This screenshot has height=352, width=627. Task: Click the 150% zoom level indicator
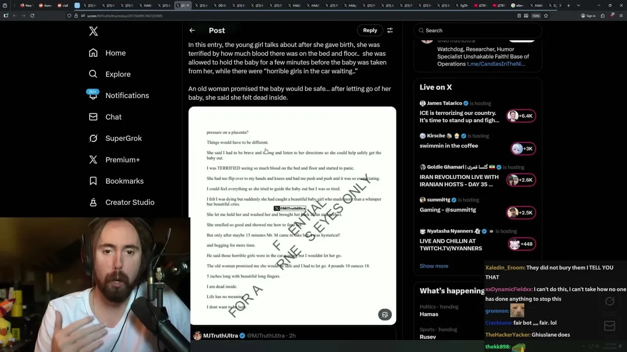coord(536,16)
